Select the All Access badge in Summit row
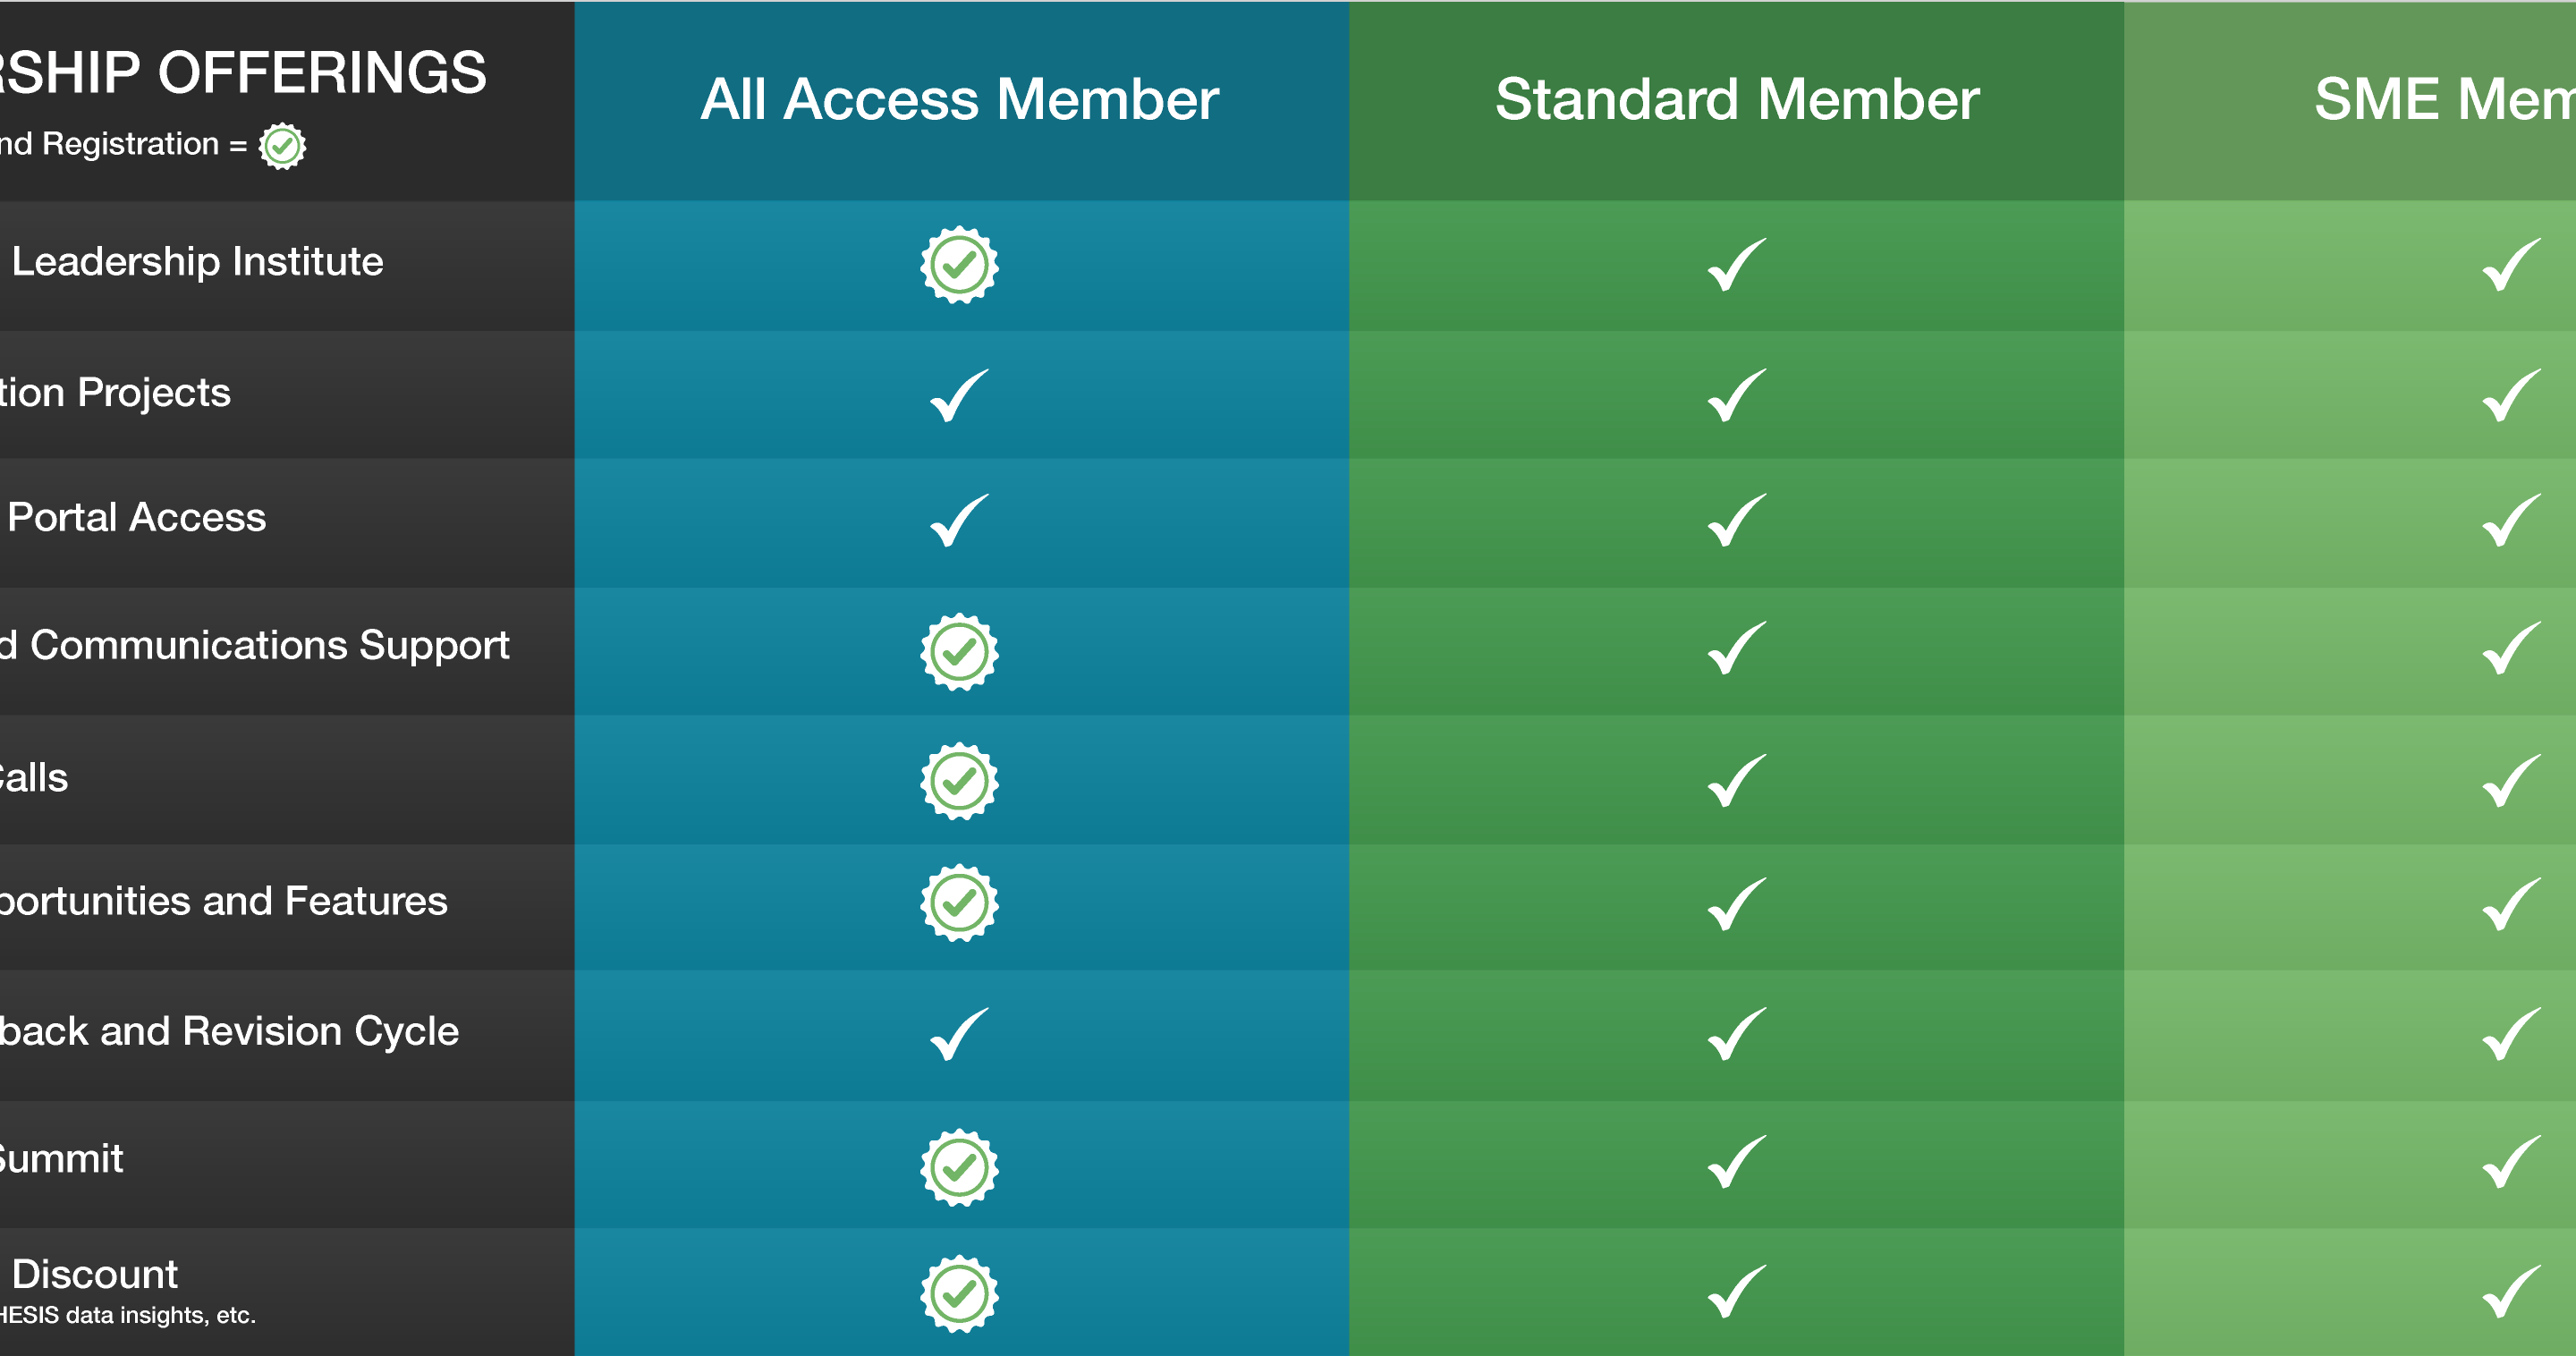Image resolution: width=2576 pixels, height=1356 pixels. 959,1168
